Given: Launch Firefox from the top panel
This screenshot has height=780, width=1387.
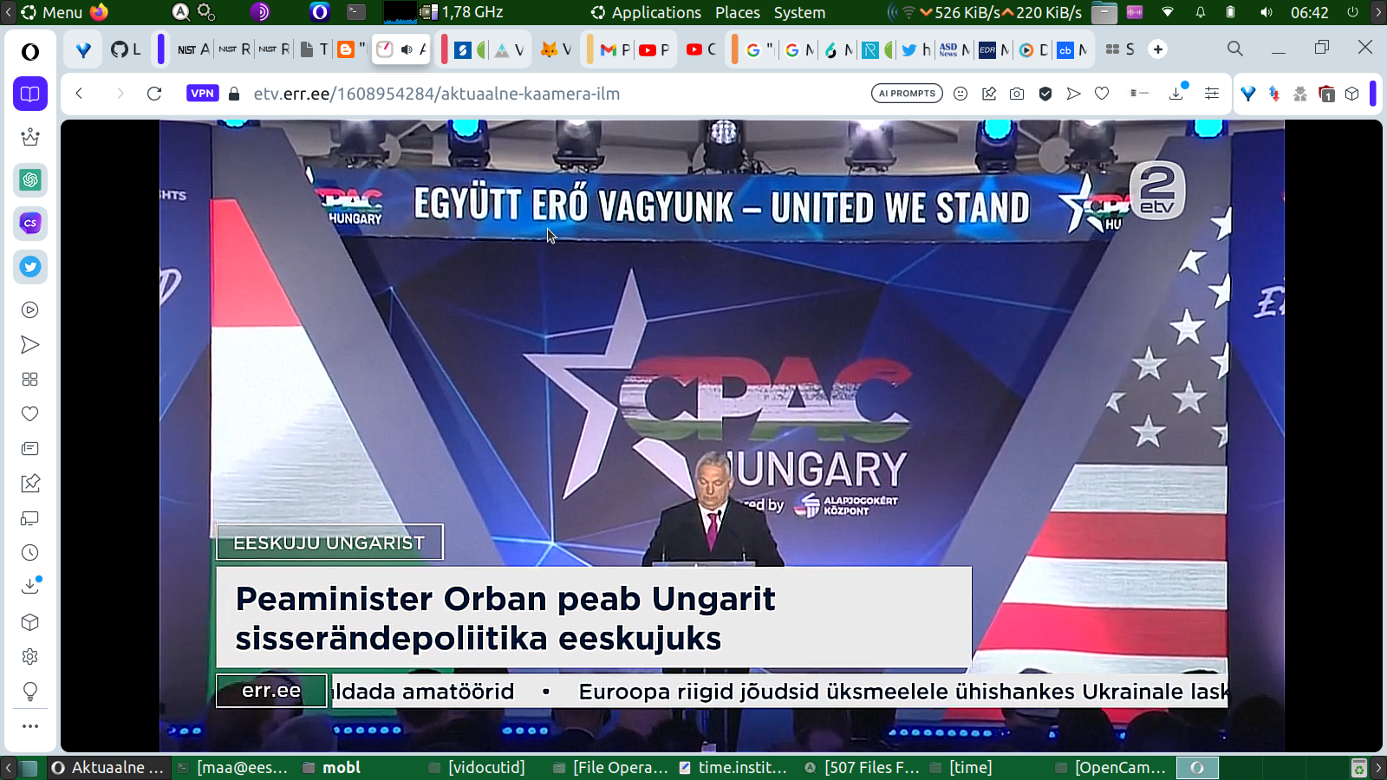Looking at the screenshot, I should tap(99, 12).
